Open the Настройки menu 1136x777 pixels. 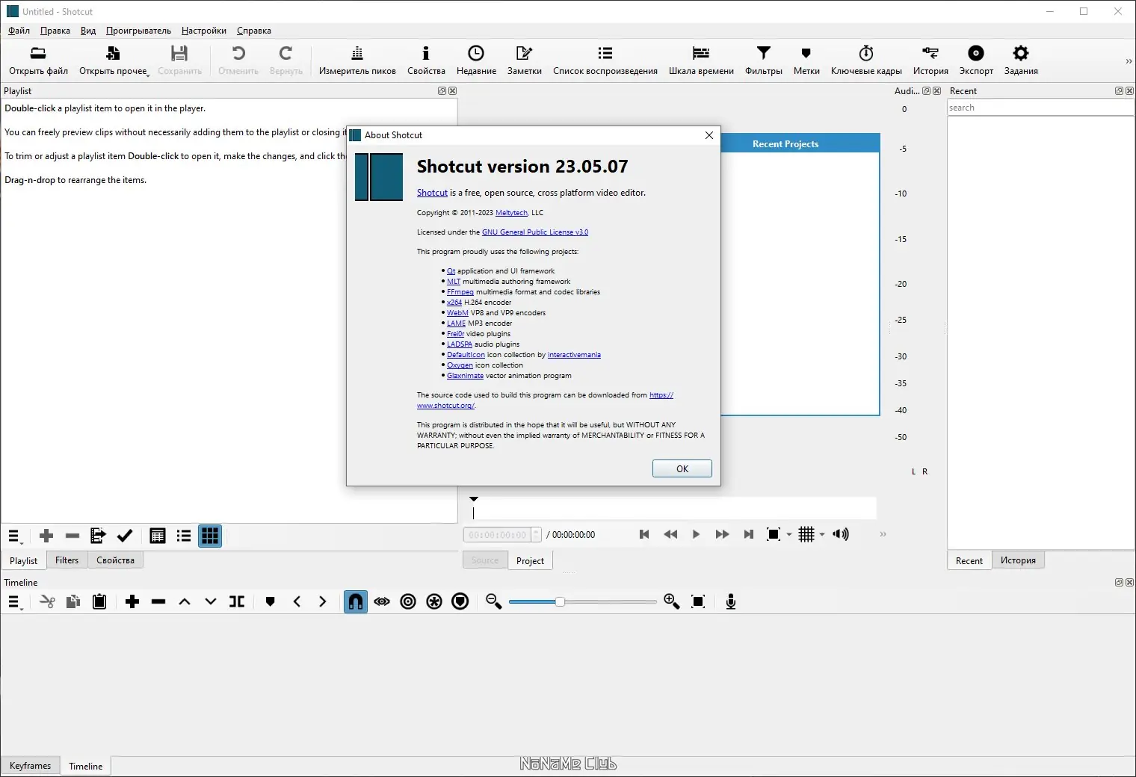[203, 31]
